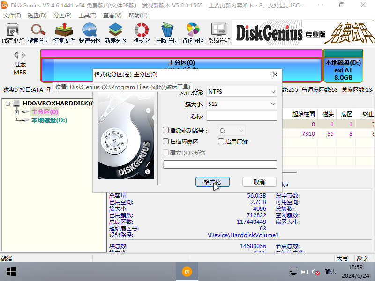Click the volume label (卷标) input field
The image size is (375, 281).
click(x=241, y=116)
